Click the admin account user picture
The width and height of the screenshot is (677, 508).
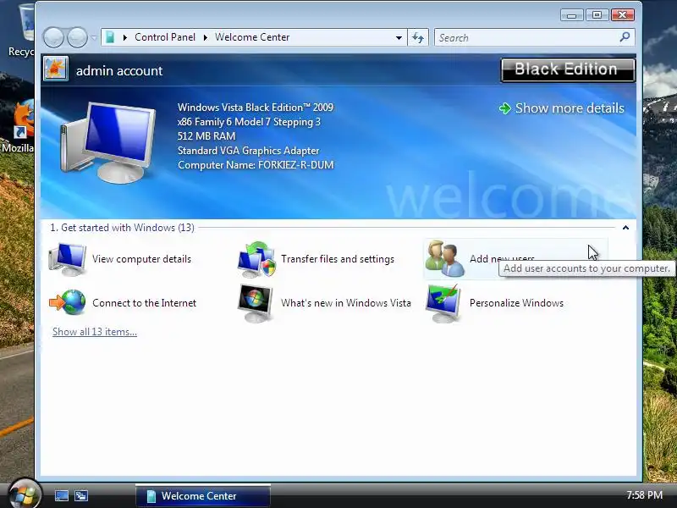coord(56,69)
